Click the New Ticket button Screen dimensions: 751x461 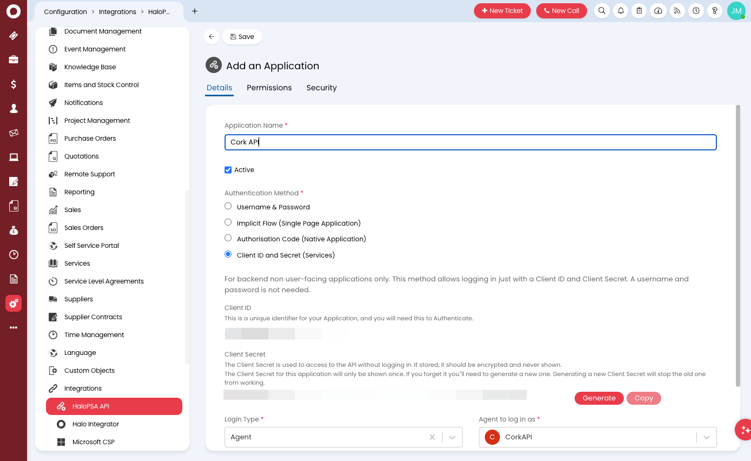pyautogui.click(x=502, y=11)
